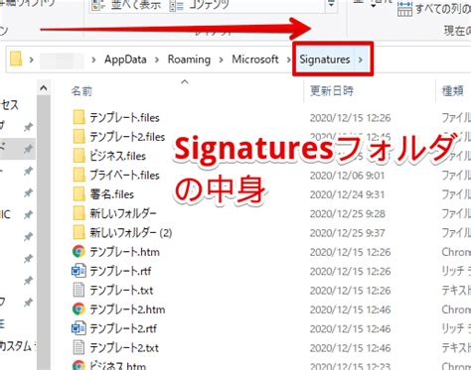Select folder name プライベート.files
The image size is (471, 370).
[124, 175]
